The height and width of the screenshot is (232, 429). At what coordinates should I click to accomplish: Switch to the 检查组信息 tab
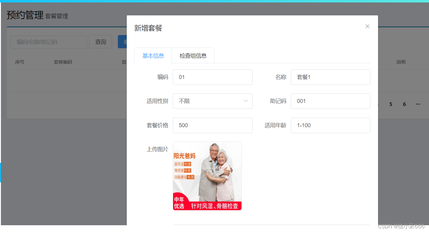(x=193, y=55)
